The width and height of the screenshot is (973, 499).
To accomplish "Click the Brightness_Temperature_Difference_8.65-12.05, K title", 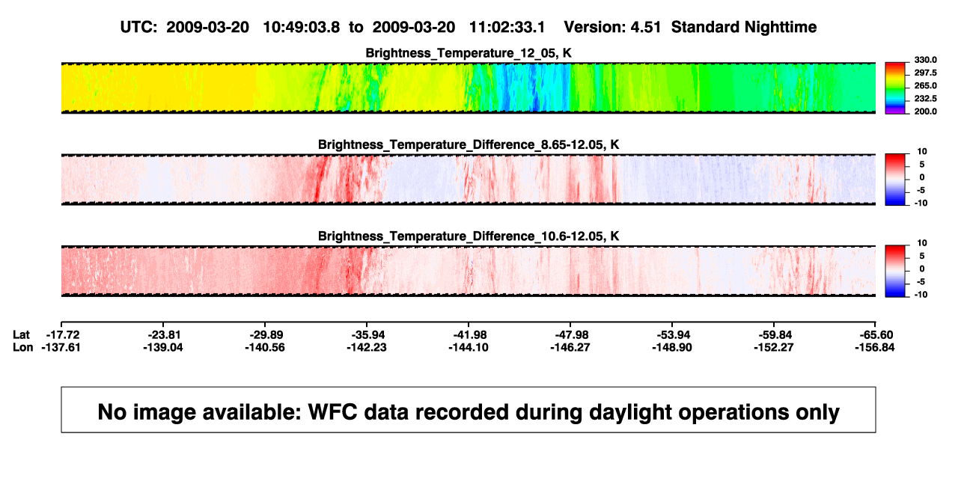I will tap(469, 144).
